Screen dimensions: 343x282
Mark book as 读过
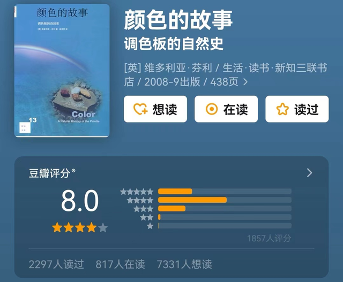click(297, 109)
